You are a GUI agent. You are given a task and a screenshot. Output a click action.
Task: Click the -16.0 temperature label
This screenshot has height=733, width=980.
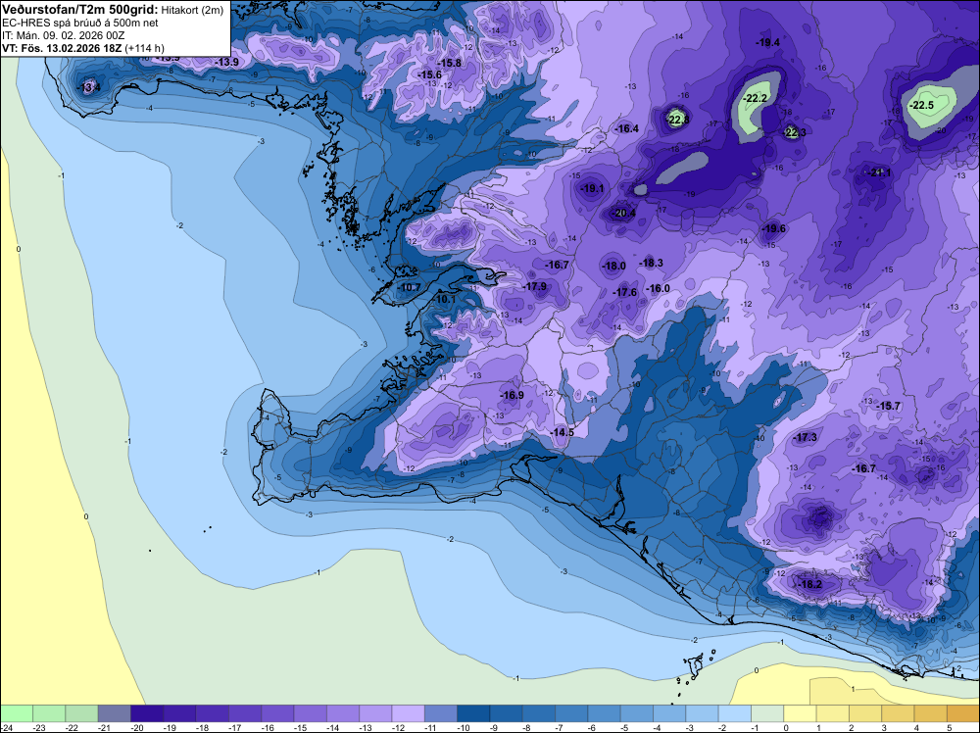pos(658,288)
